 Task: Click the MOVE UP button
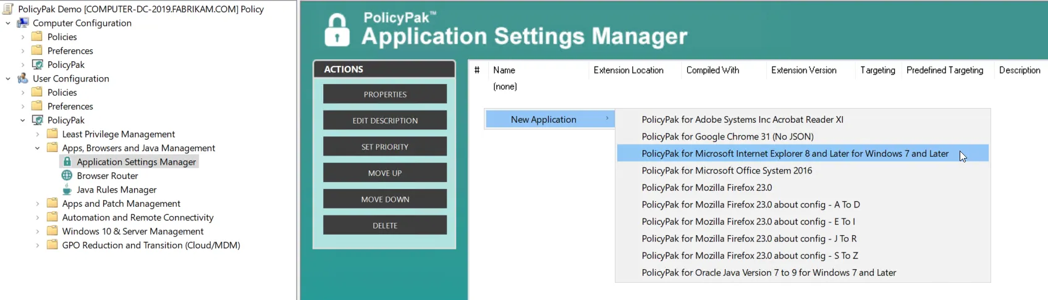(x=385, y=173)
